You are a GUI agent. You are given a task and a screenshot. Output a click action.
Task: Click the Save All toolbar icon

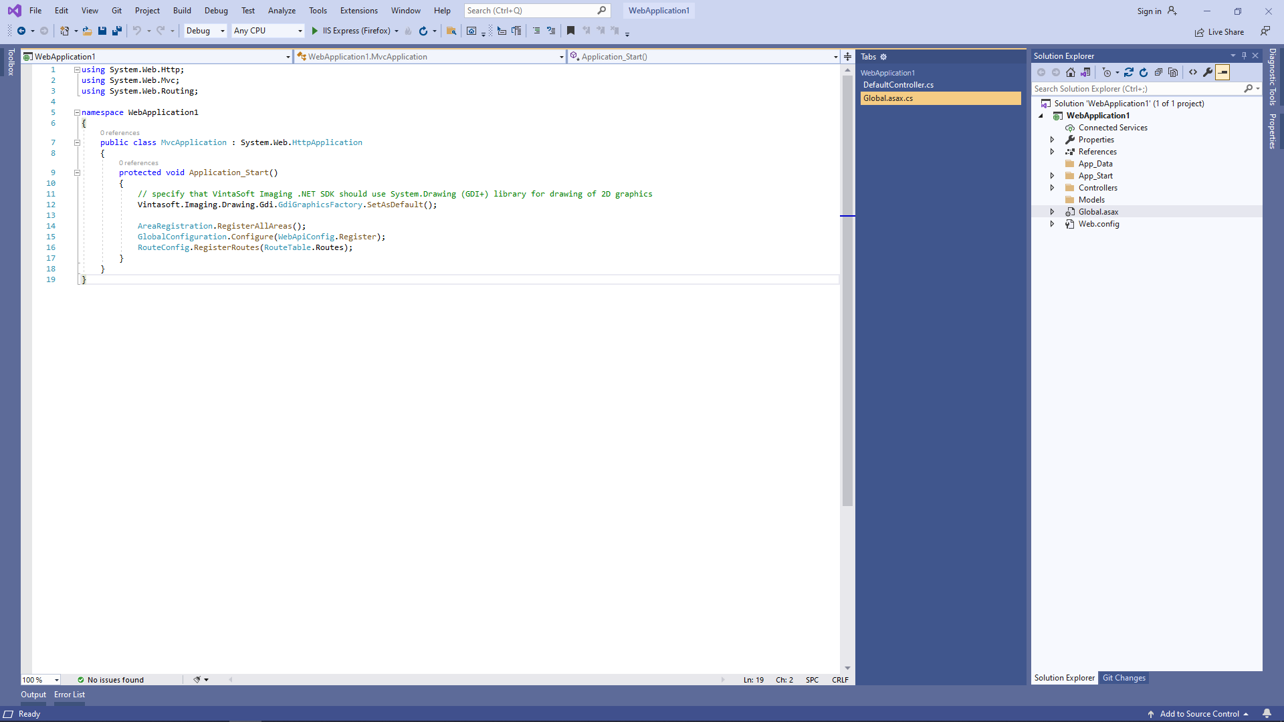(117, 31)
